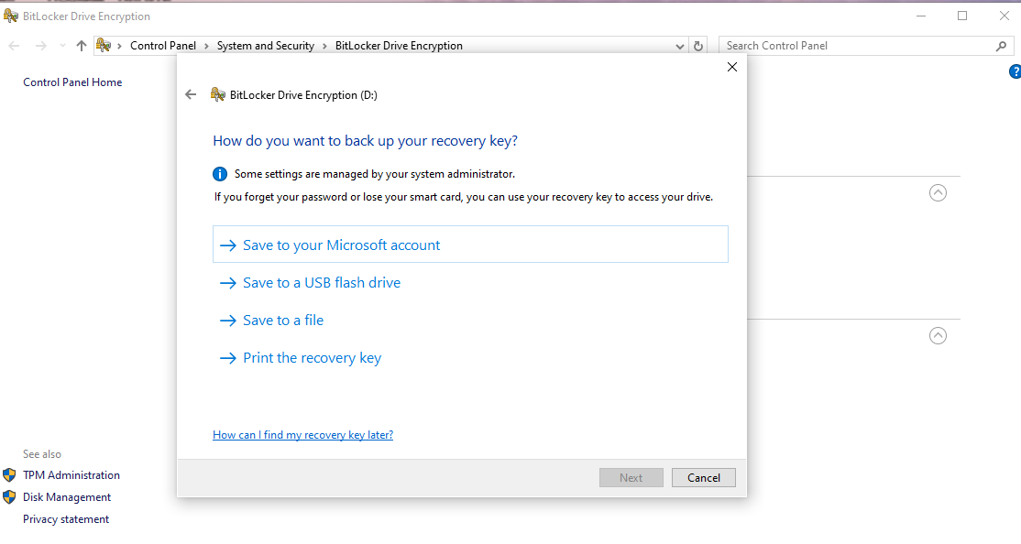Open 'How can I find my recovery key later?' link
Viewport: 1021px width, 544px height.
[x=302, y=435]
